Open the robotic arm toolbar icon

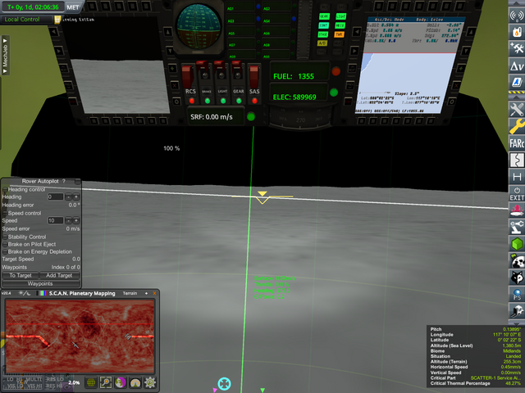[516, 227]
